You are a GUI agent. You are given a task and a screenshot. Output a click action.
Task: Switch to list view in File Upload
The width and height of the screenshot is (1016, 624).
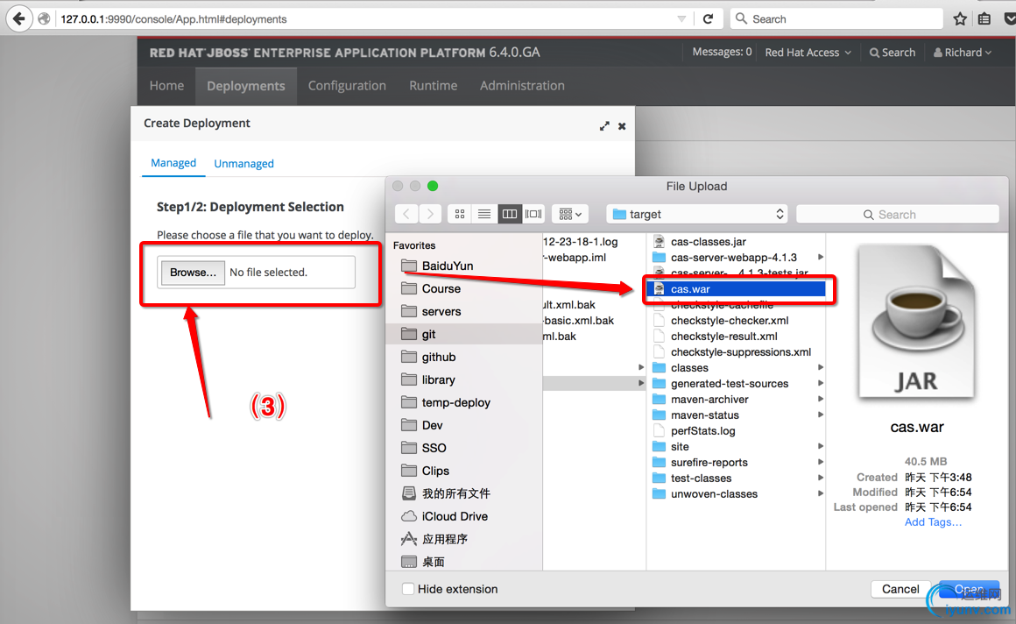point(484,214)
